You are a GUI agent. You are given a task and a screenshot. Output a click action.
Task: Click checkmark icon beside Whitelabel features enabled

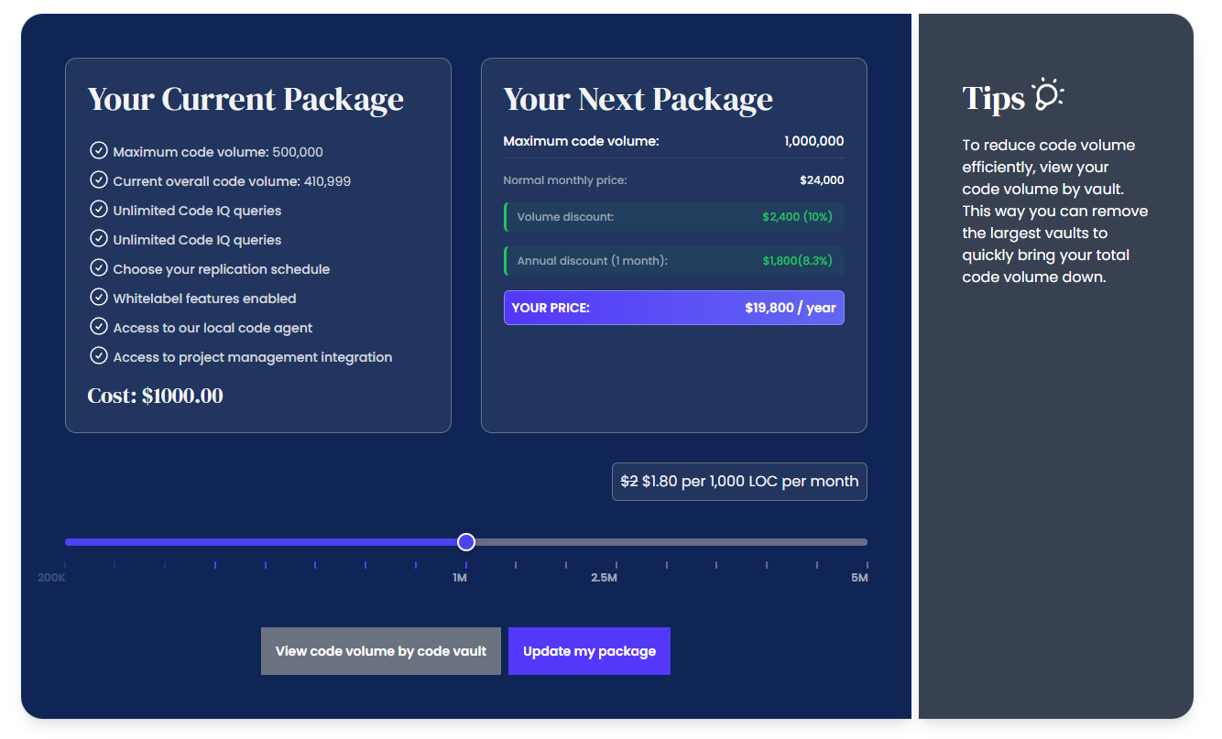coord(99,298)
